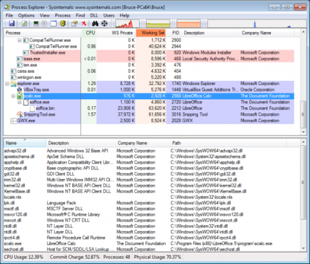Collapse the soffice.exe tree node
Image resolution: width=310 pixels, height=264 pixels.
[20, 102]
